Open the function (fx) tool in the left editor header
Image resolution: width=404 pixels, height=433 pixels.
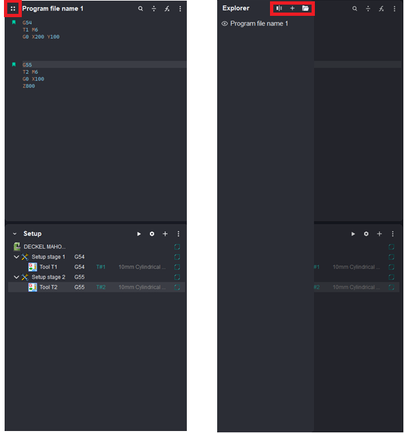[167, 9]
